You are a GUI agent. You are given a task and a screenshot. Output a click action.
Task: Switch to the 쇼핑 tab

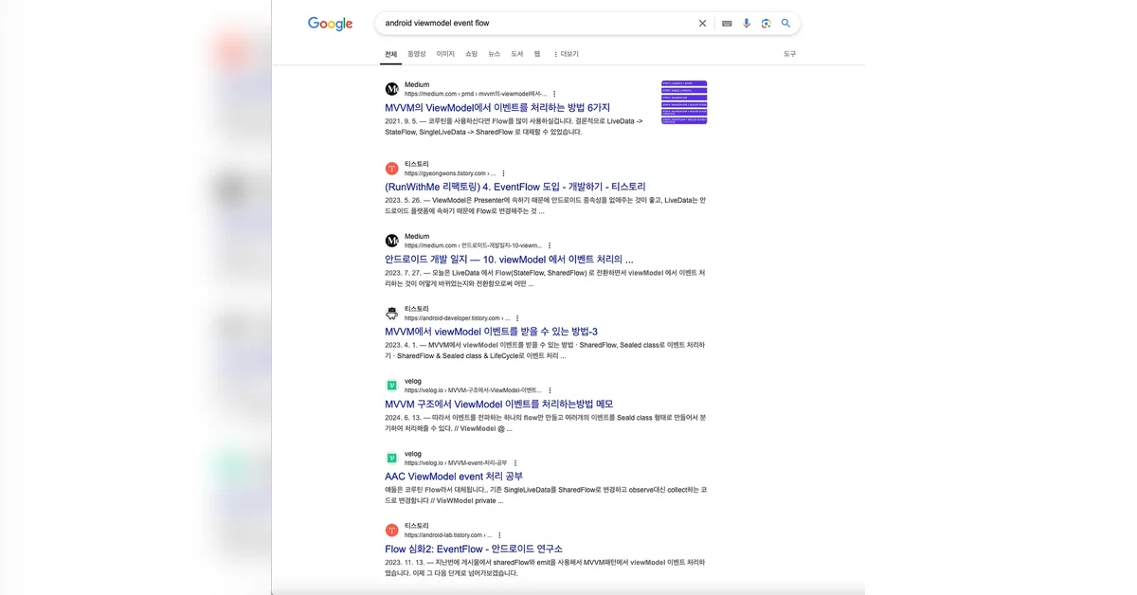[472, 54]
